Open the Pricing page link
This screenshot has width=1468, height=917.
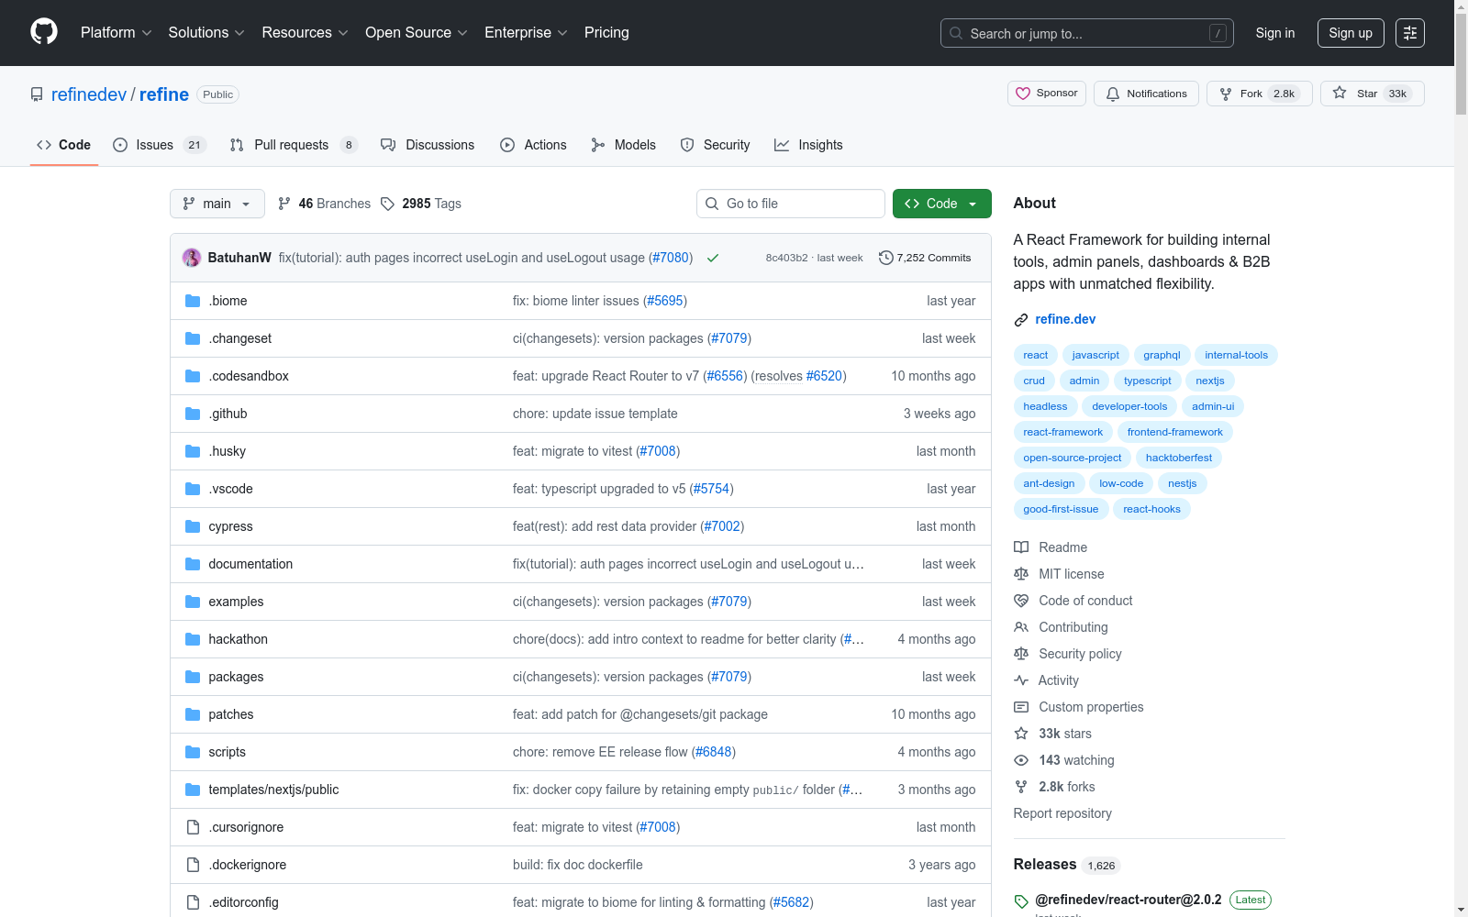tap(606, 33)
